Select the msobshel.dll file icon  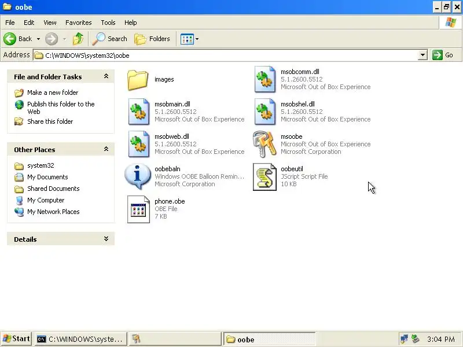tap(265, 112)
